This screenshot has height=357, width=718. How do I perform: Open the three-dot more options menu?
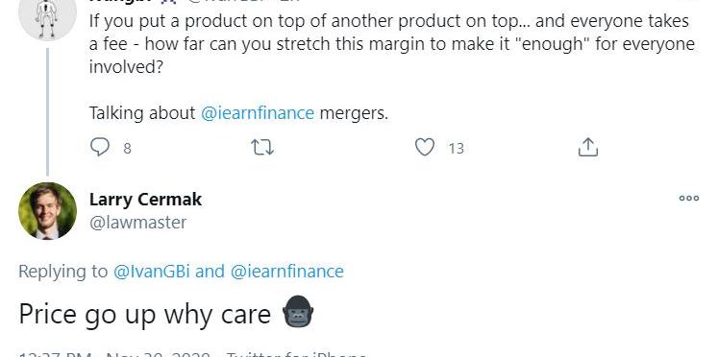point(689,198)
